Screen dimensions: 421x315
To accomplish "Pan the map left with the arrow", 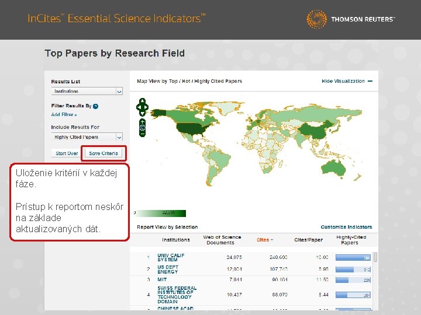I will pyautogui.click(x=139, y=107).
